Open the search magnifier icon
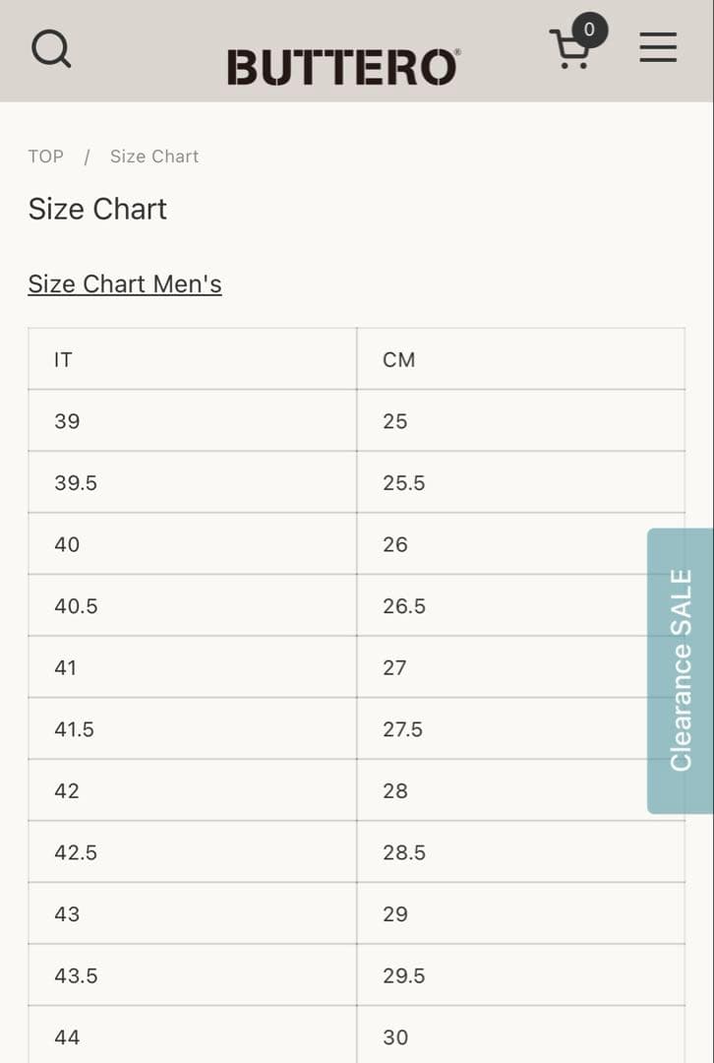Image resolution: width=714 pixels, height=1063 pixels. click(x=51, y=48)
